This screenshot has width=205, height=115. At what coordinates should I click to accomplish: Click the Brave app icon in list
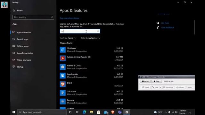63,84
